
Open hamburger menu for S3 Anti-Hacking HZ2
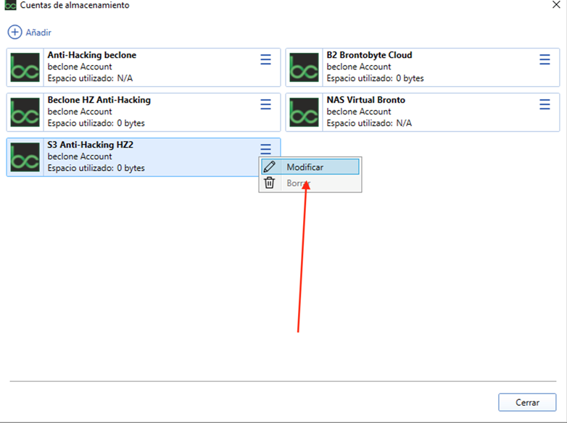point(266,148)
